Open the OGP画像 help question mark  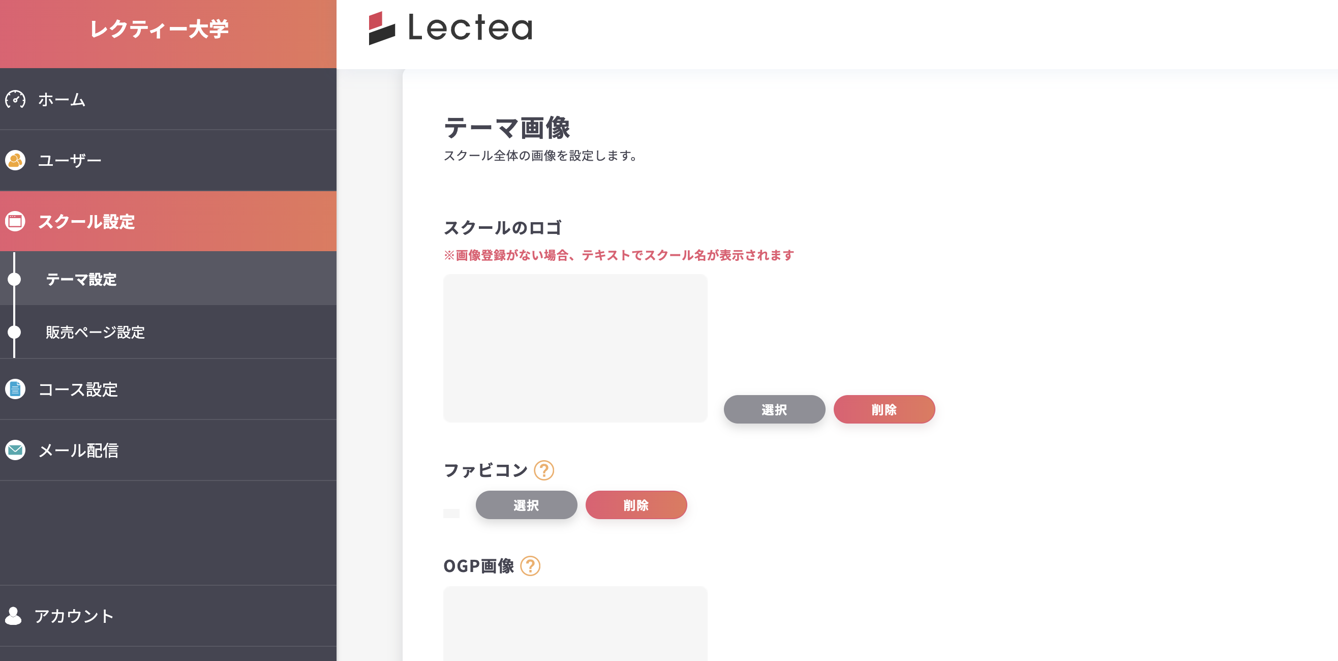530,566
